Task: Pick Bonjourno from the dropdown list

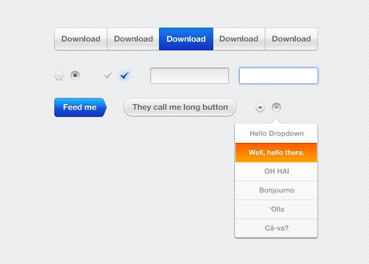Action: click(x=276, y=190)
